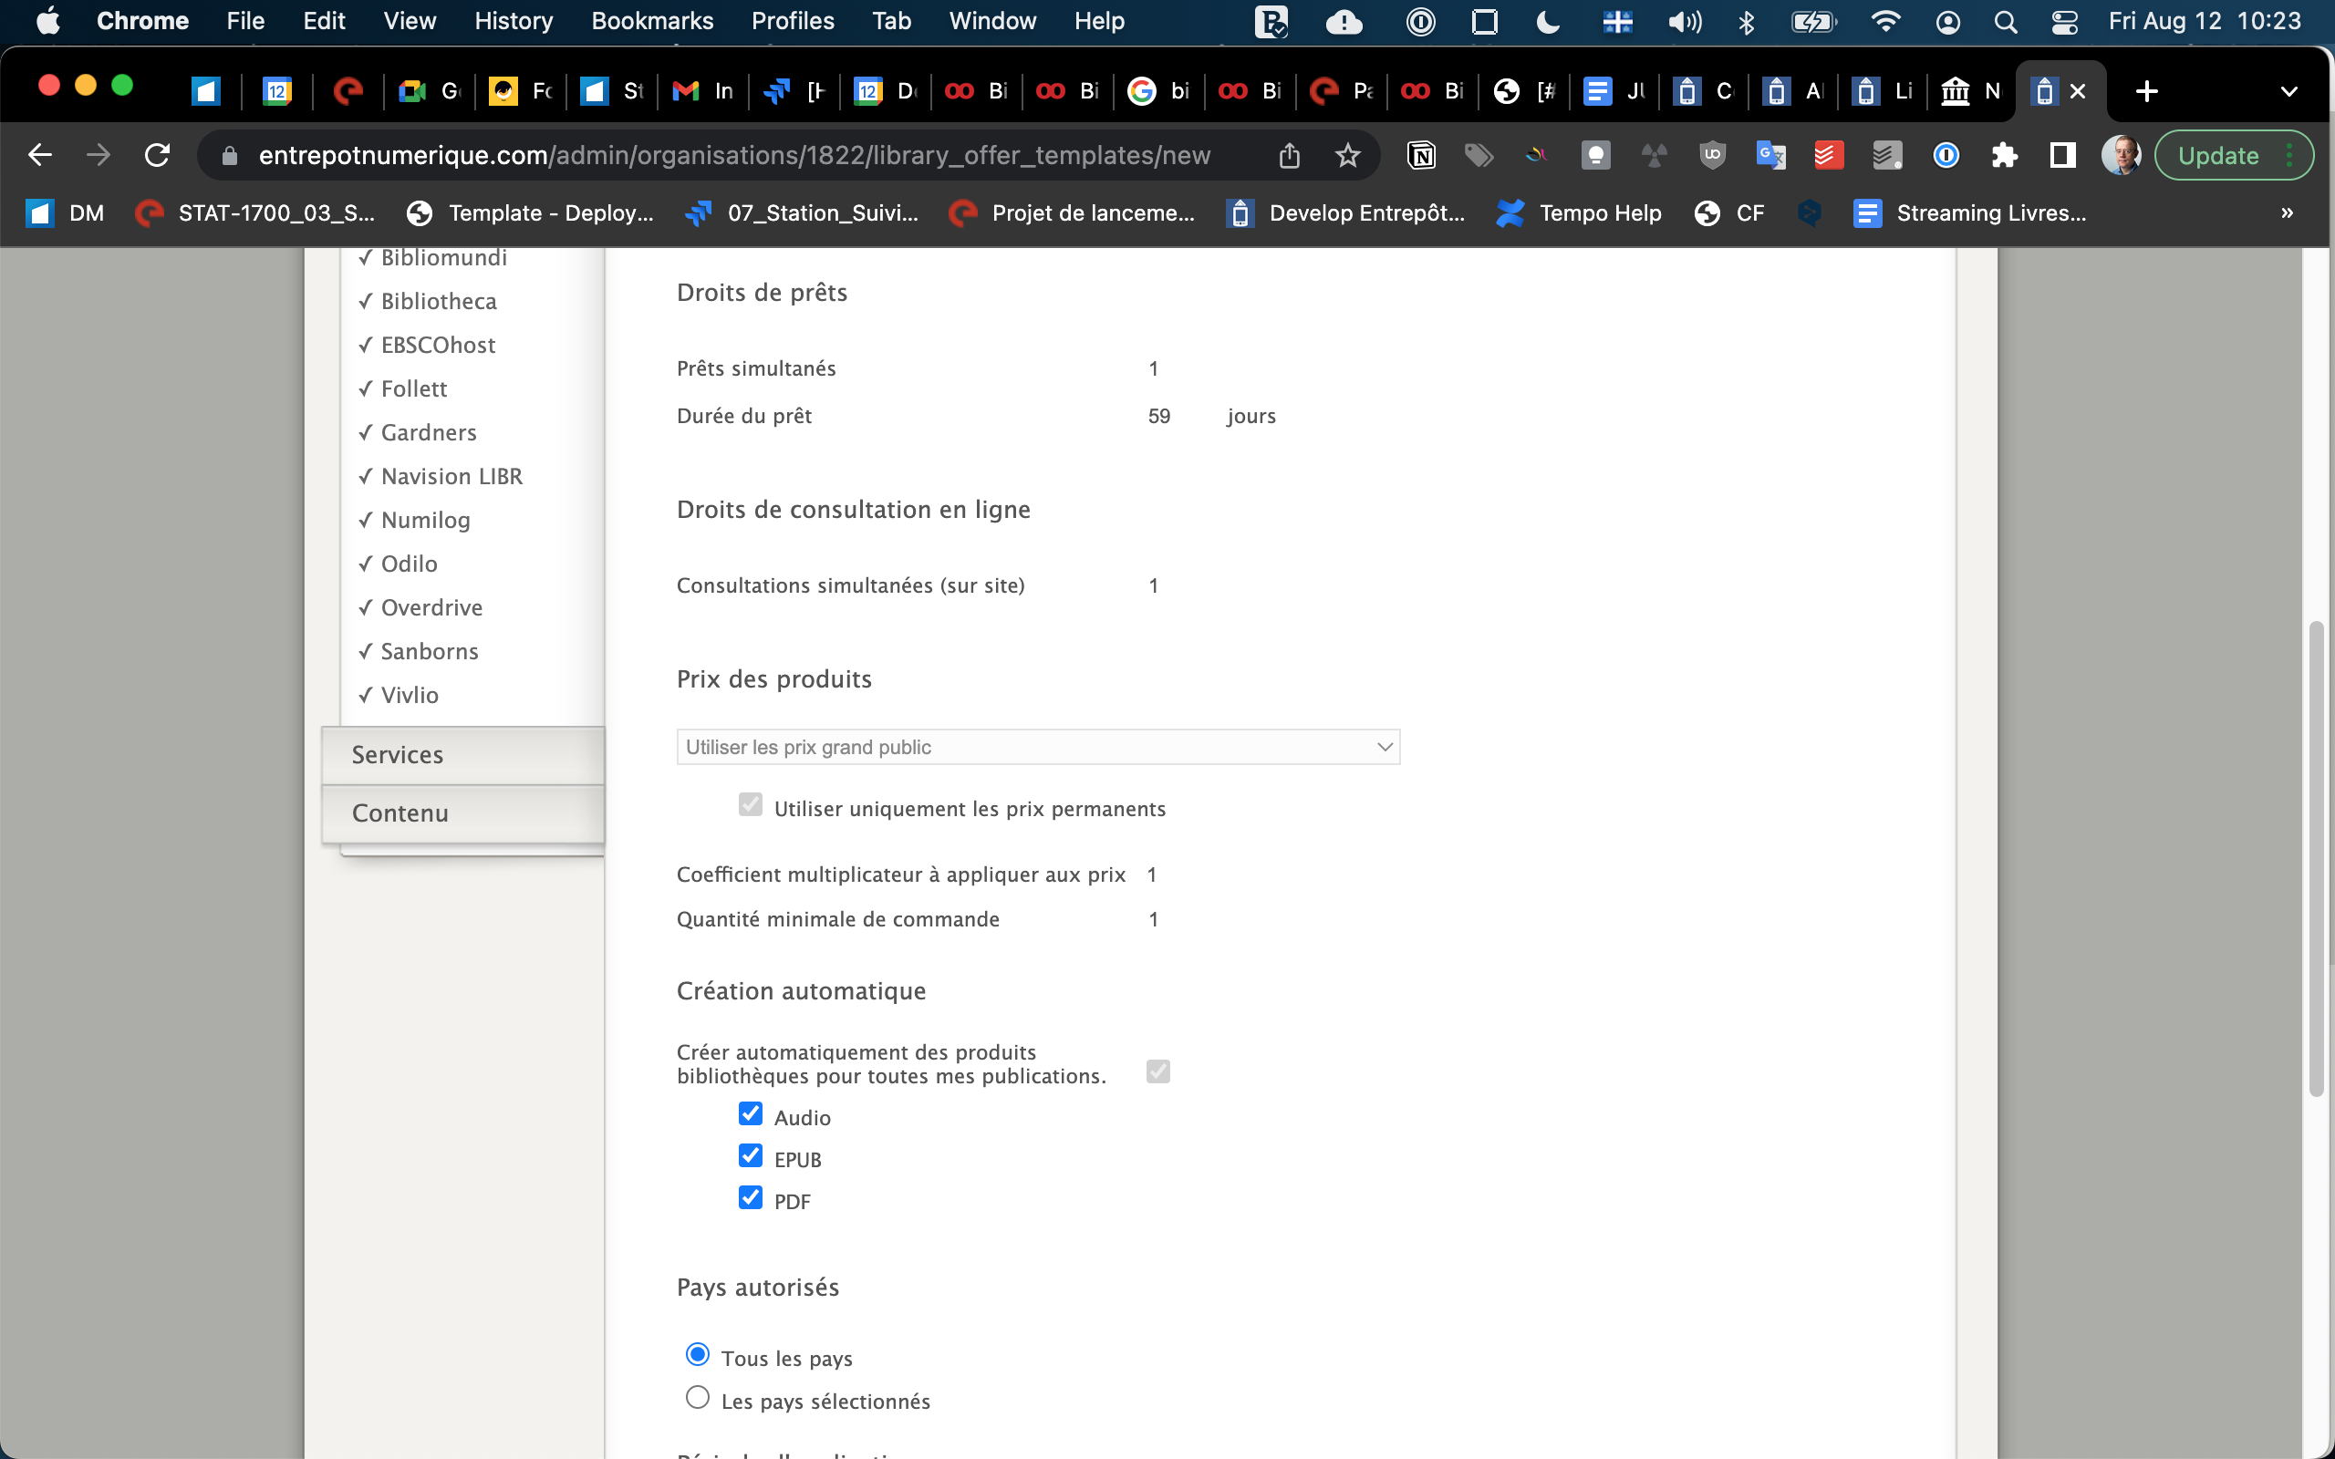Image resolution: width=2335 pixels, height=1459 pixels.
Task: Switch to the Gmail Inbox tab
Action: (x=702, y=92)
